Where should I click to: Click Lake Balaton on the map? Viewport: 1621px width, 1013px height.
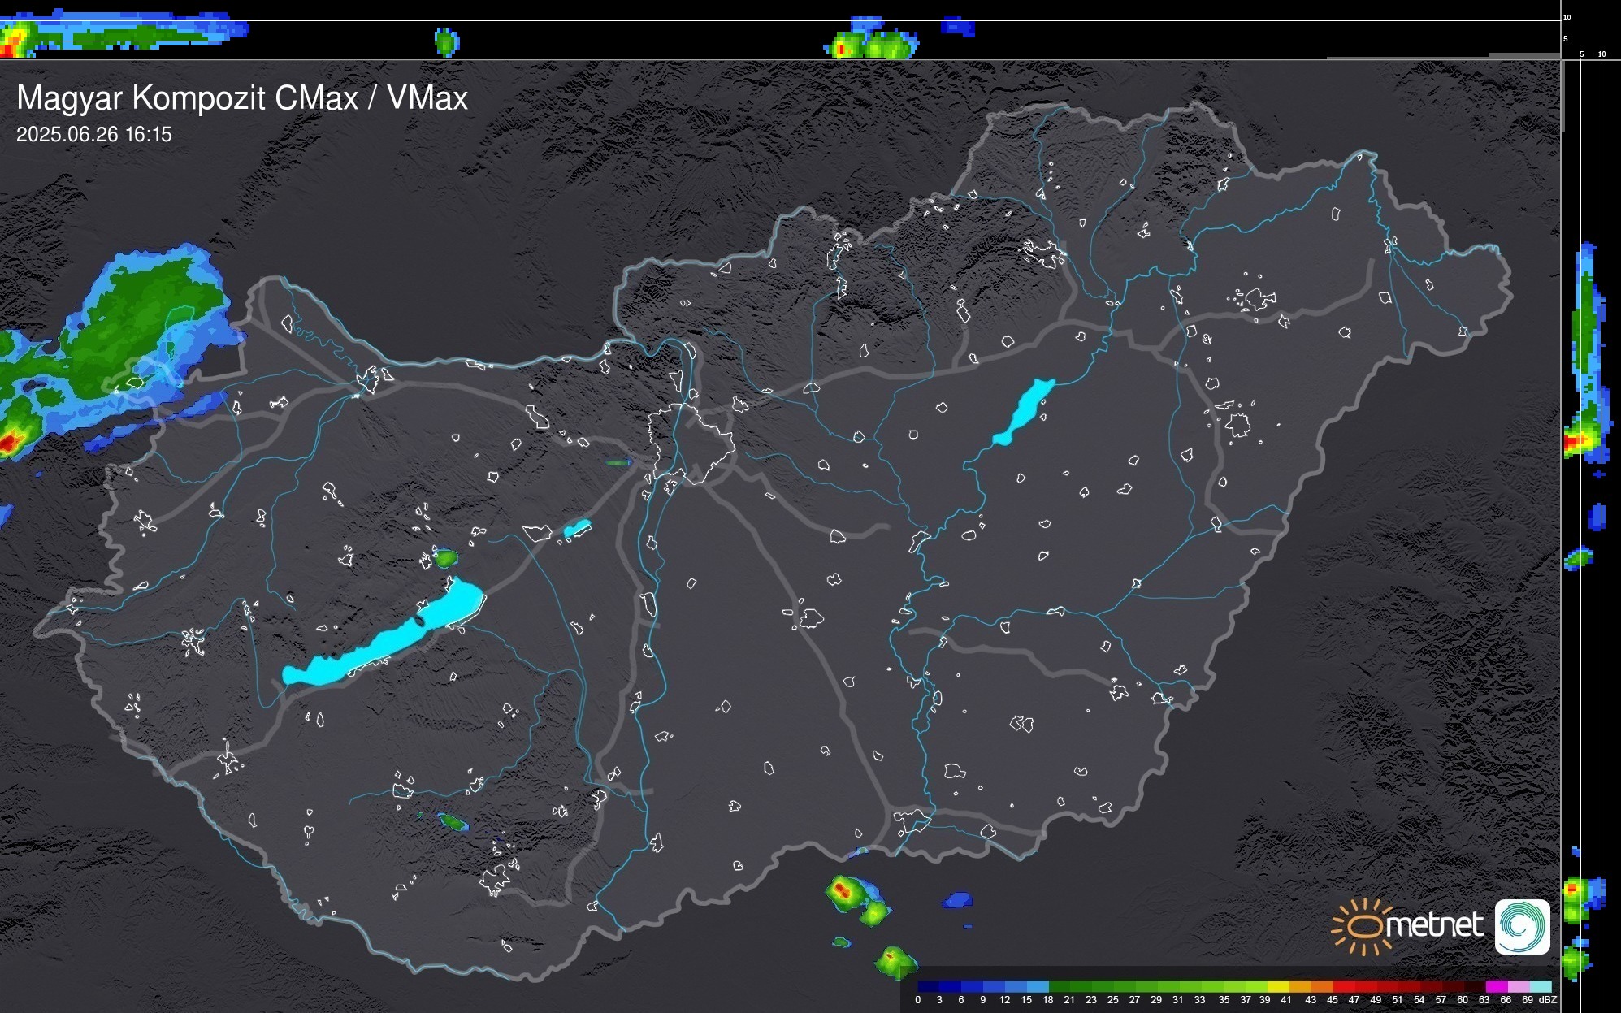[x=382, y=646]
